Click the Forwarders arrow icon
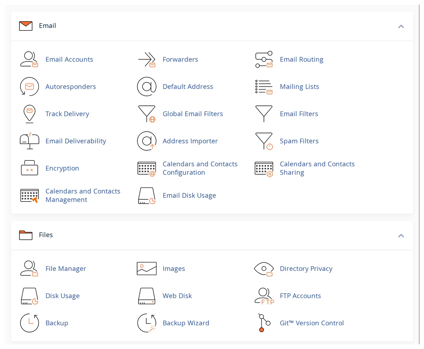 (x=147, y=59)
